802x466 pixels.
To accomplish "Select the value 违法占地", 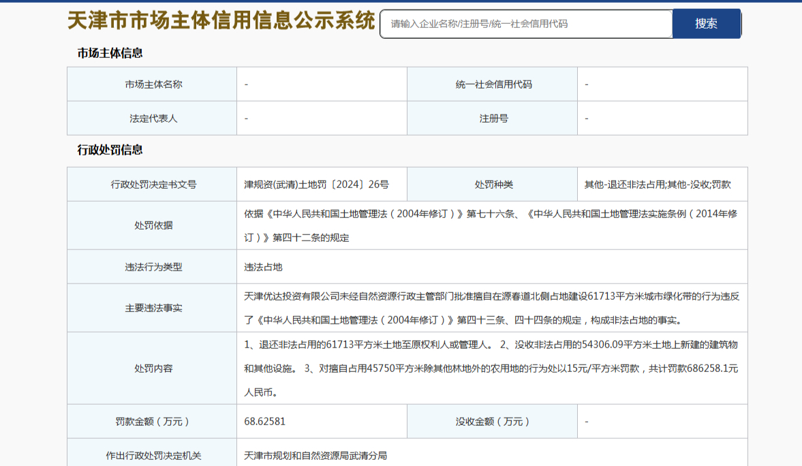I will point(263,267).
